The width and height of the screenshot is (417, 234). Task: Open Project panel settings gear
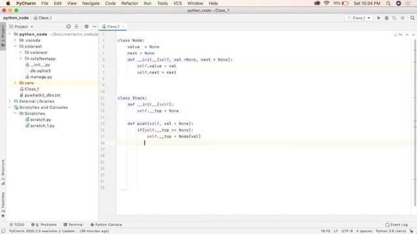tap(87, 27)
